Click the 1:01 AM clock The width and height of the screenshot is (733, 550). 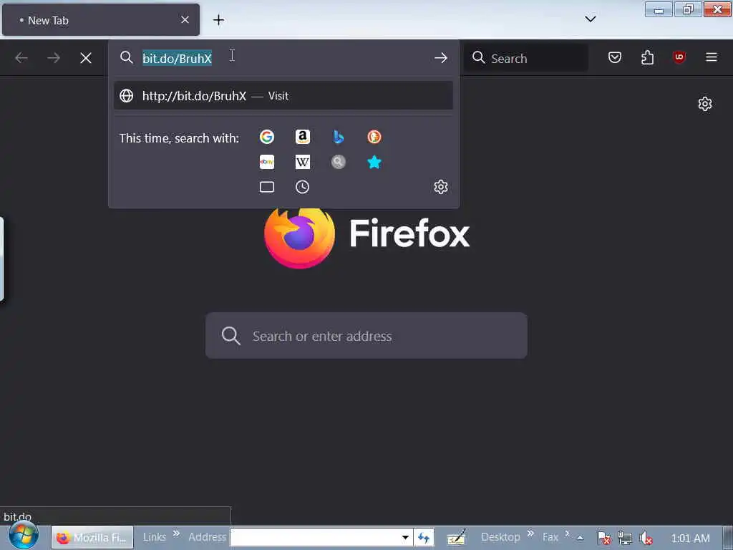[x=690, y=539]
